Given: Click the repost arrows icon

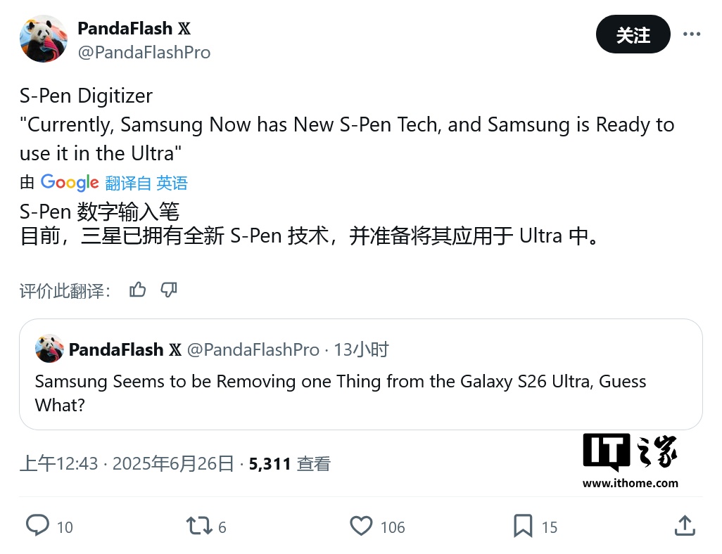Looking at the screenshot, I should coord(199,526).
